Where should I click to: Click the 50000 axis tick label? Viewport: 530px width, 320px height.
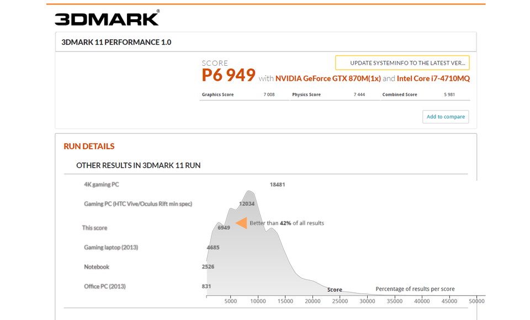coord(476,301)
